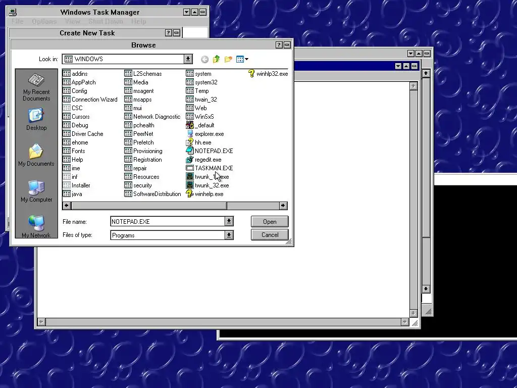
Task: Click the Create New Task help button
Action: tap(168, 33)
